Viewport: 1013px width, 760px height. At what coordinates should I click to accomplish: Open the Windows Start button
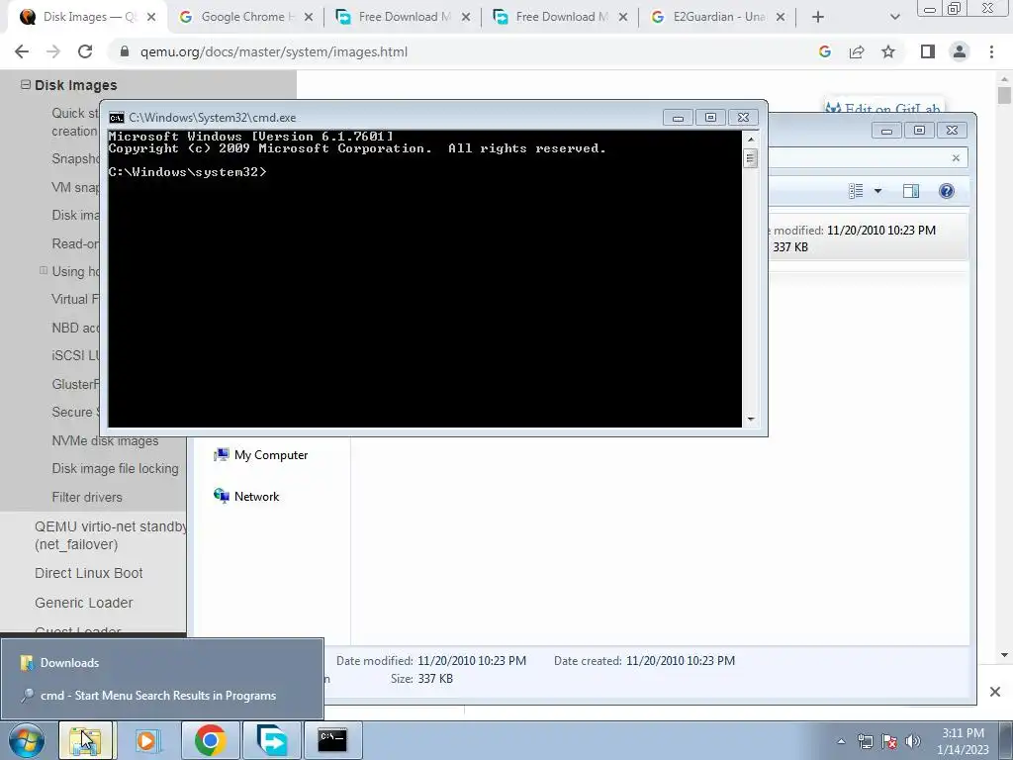pos(27,740)
